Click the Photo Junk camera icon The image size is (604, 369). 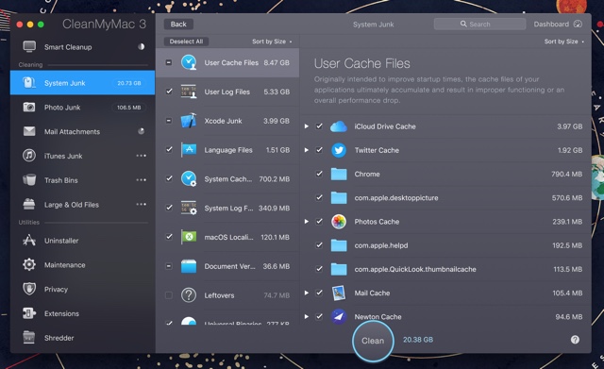coord(29,107)
